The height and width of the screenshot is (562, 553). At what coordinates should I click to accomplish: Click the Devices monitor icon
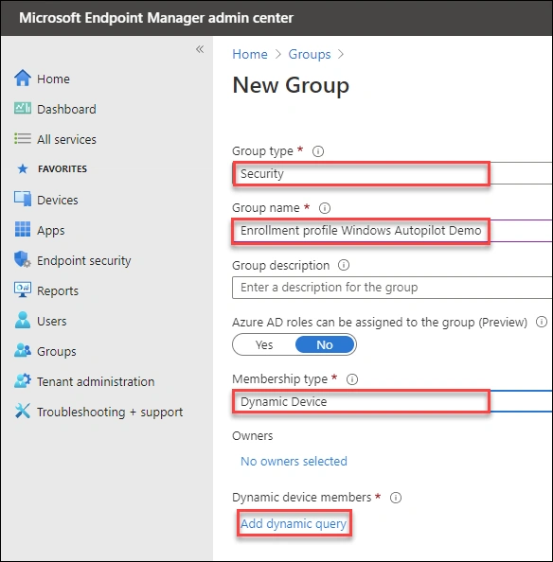tap(23, 199)
